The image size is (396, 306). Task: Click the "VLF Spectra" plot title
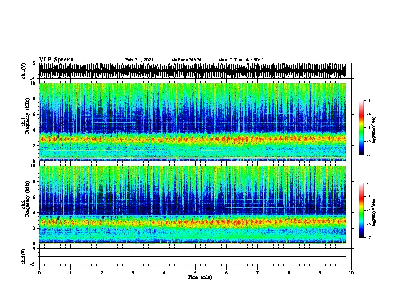click(56, 60)
